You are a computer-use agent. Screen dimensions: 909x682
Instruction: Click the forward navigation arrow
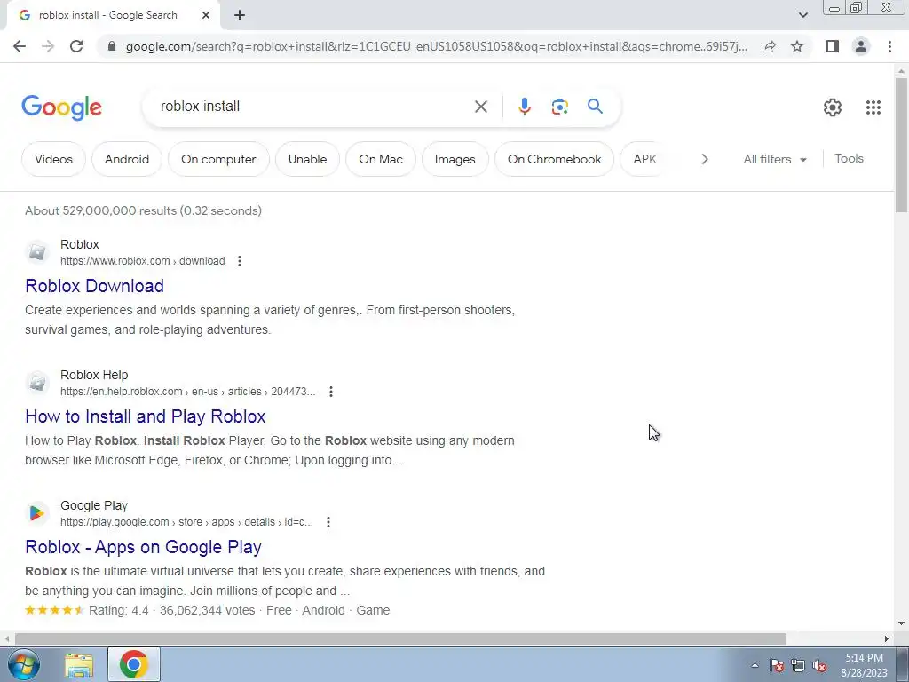tap(48, 46)
